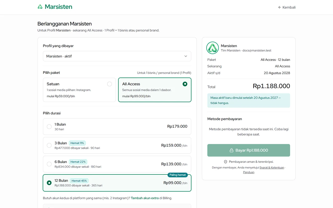Click the mulai Rp99.000/bln price text
Image resolution: width=333 pixels, height=208 pixels.
tap(136, 96)
